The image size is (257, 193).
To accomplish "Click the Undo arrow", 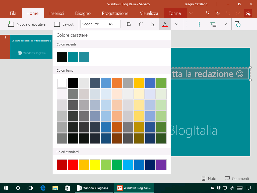I will click(228, 13).
